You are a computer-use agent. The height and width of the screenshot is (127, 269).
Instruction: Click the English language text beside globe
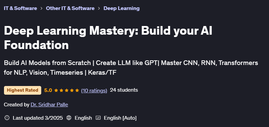tap(83, 118)
